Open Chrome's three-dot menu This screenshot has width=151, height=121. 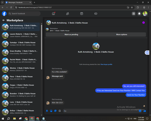148,8
